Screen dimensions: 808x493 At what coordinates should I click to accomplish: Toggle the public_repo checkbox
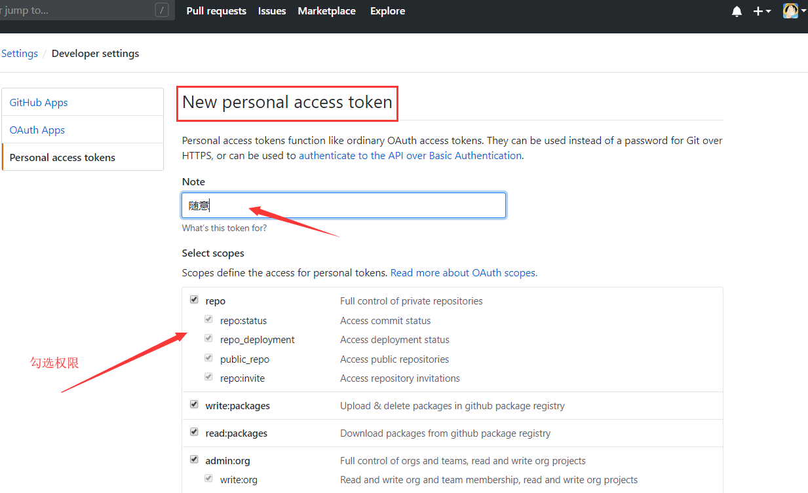coord(208,358)
